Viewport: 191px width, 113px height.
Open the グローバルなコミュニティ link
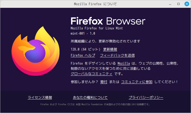click(x=92, y=74)
